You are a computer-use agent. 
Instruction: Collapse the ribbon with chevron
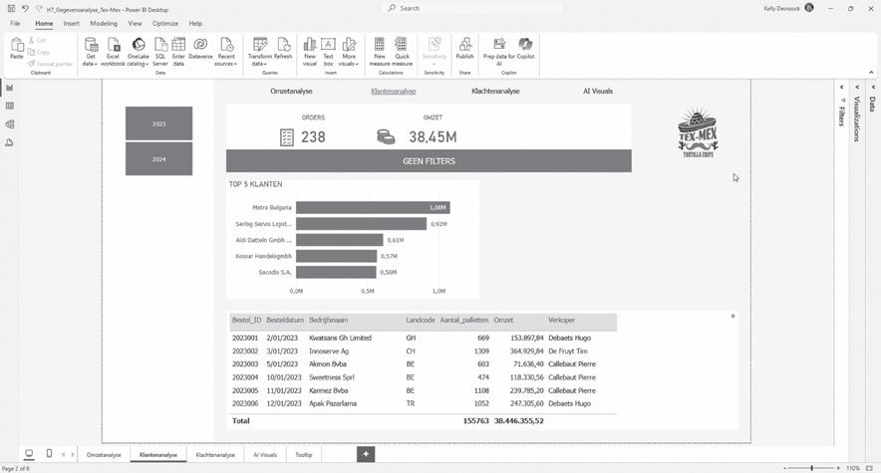(871, 73)
